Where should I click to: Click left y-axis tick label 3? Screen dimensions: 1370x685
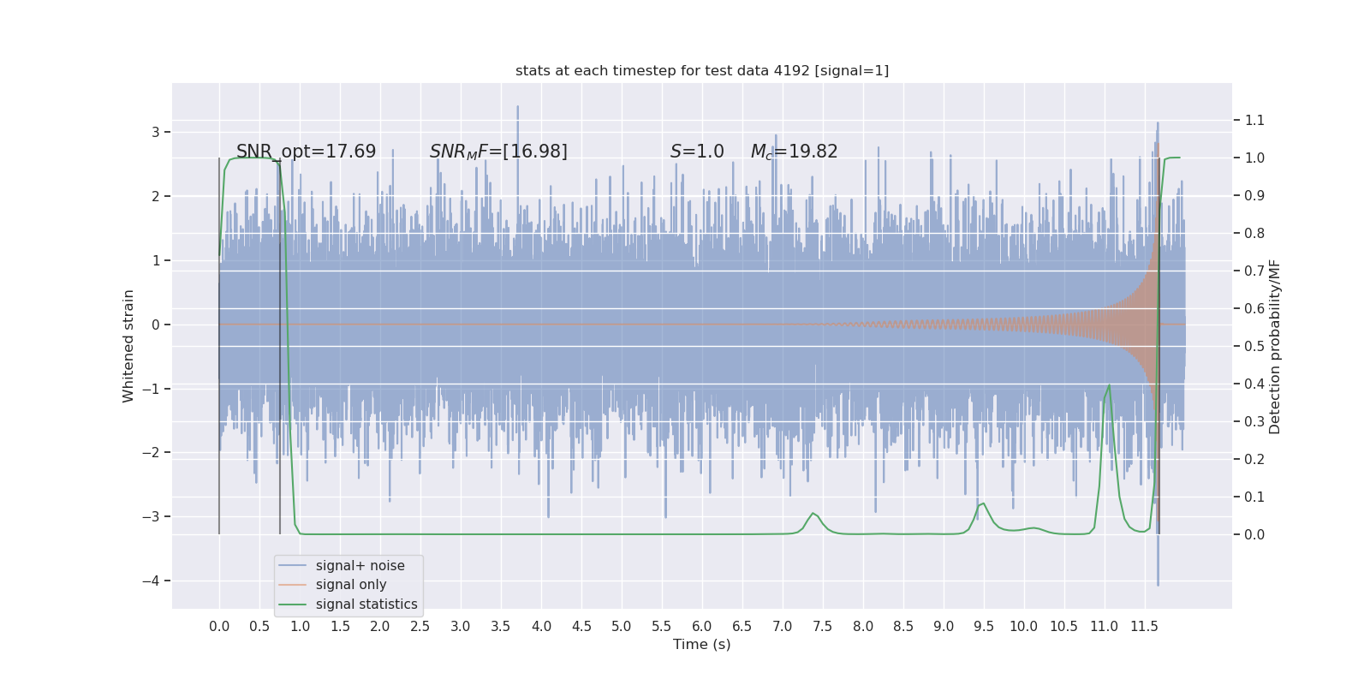pos(156,132)
